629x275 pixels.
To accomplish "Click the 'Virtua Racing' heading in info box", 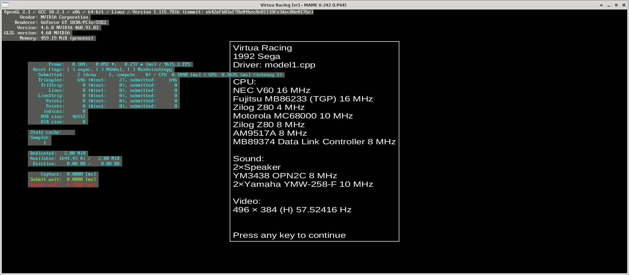I will pos(262,48).
